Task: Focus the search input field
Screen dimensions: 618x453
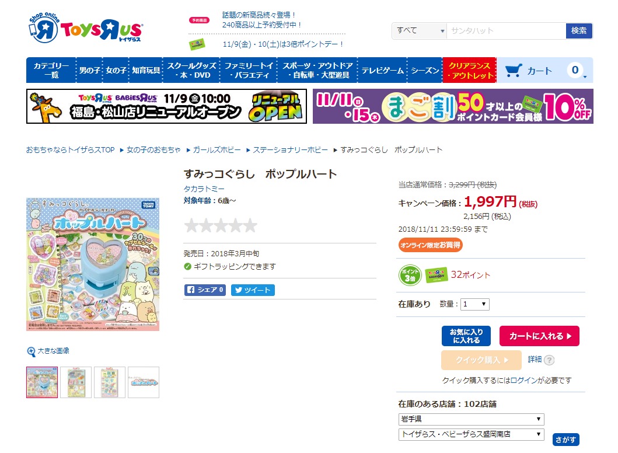Action: point(506,31)
